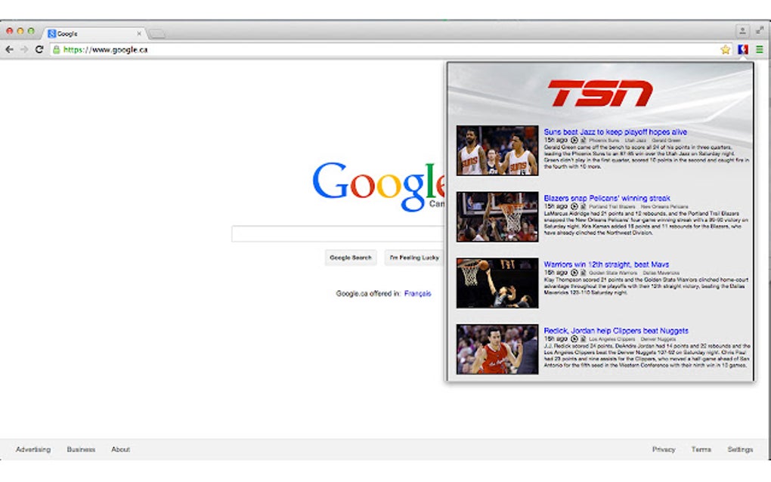
Task: Click the Warriors story video play icon
Action: [x=573, y=272]
